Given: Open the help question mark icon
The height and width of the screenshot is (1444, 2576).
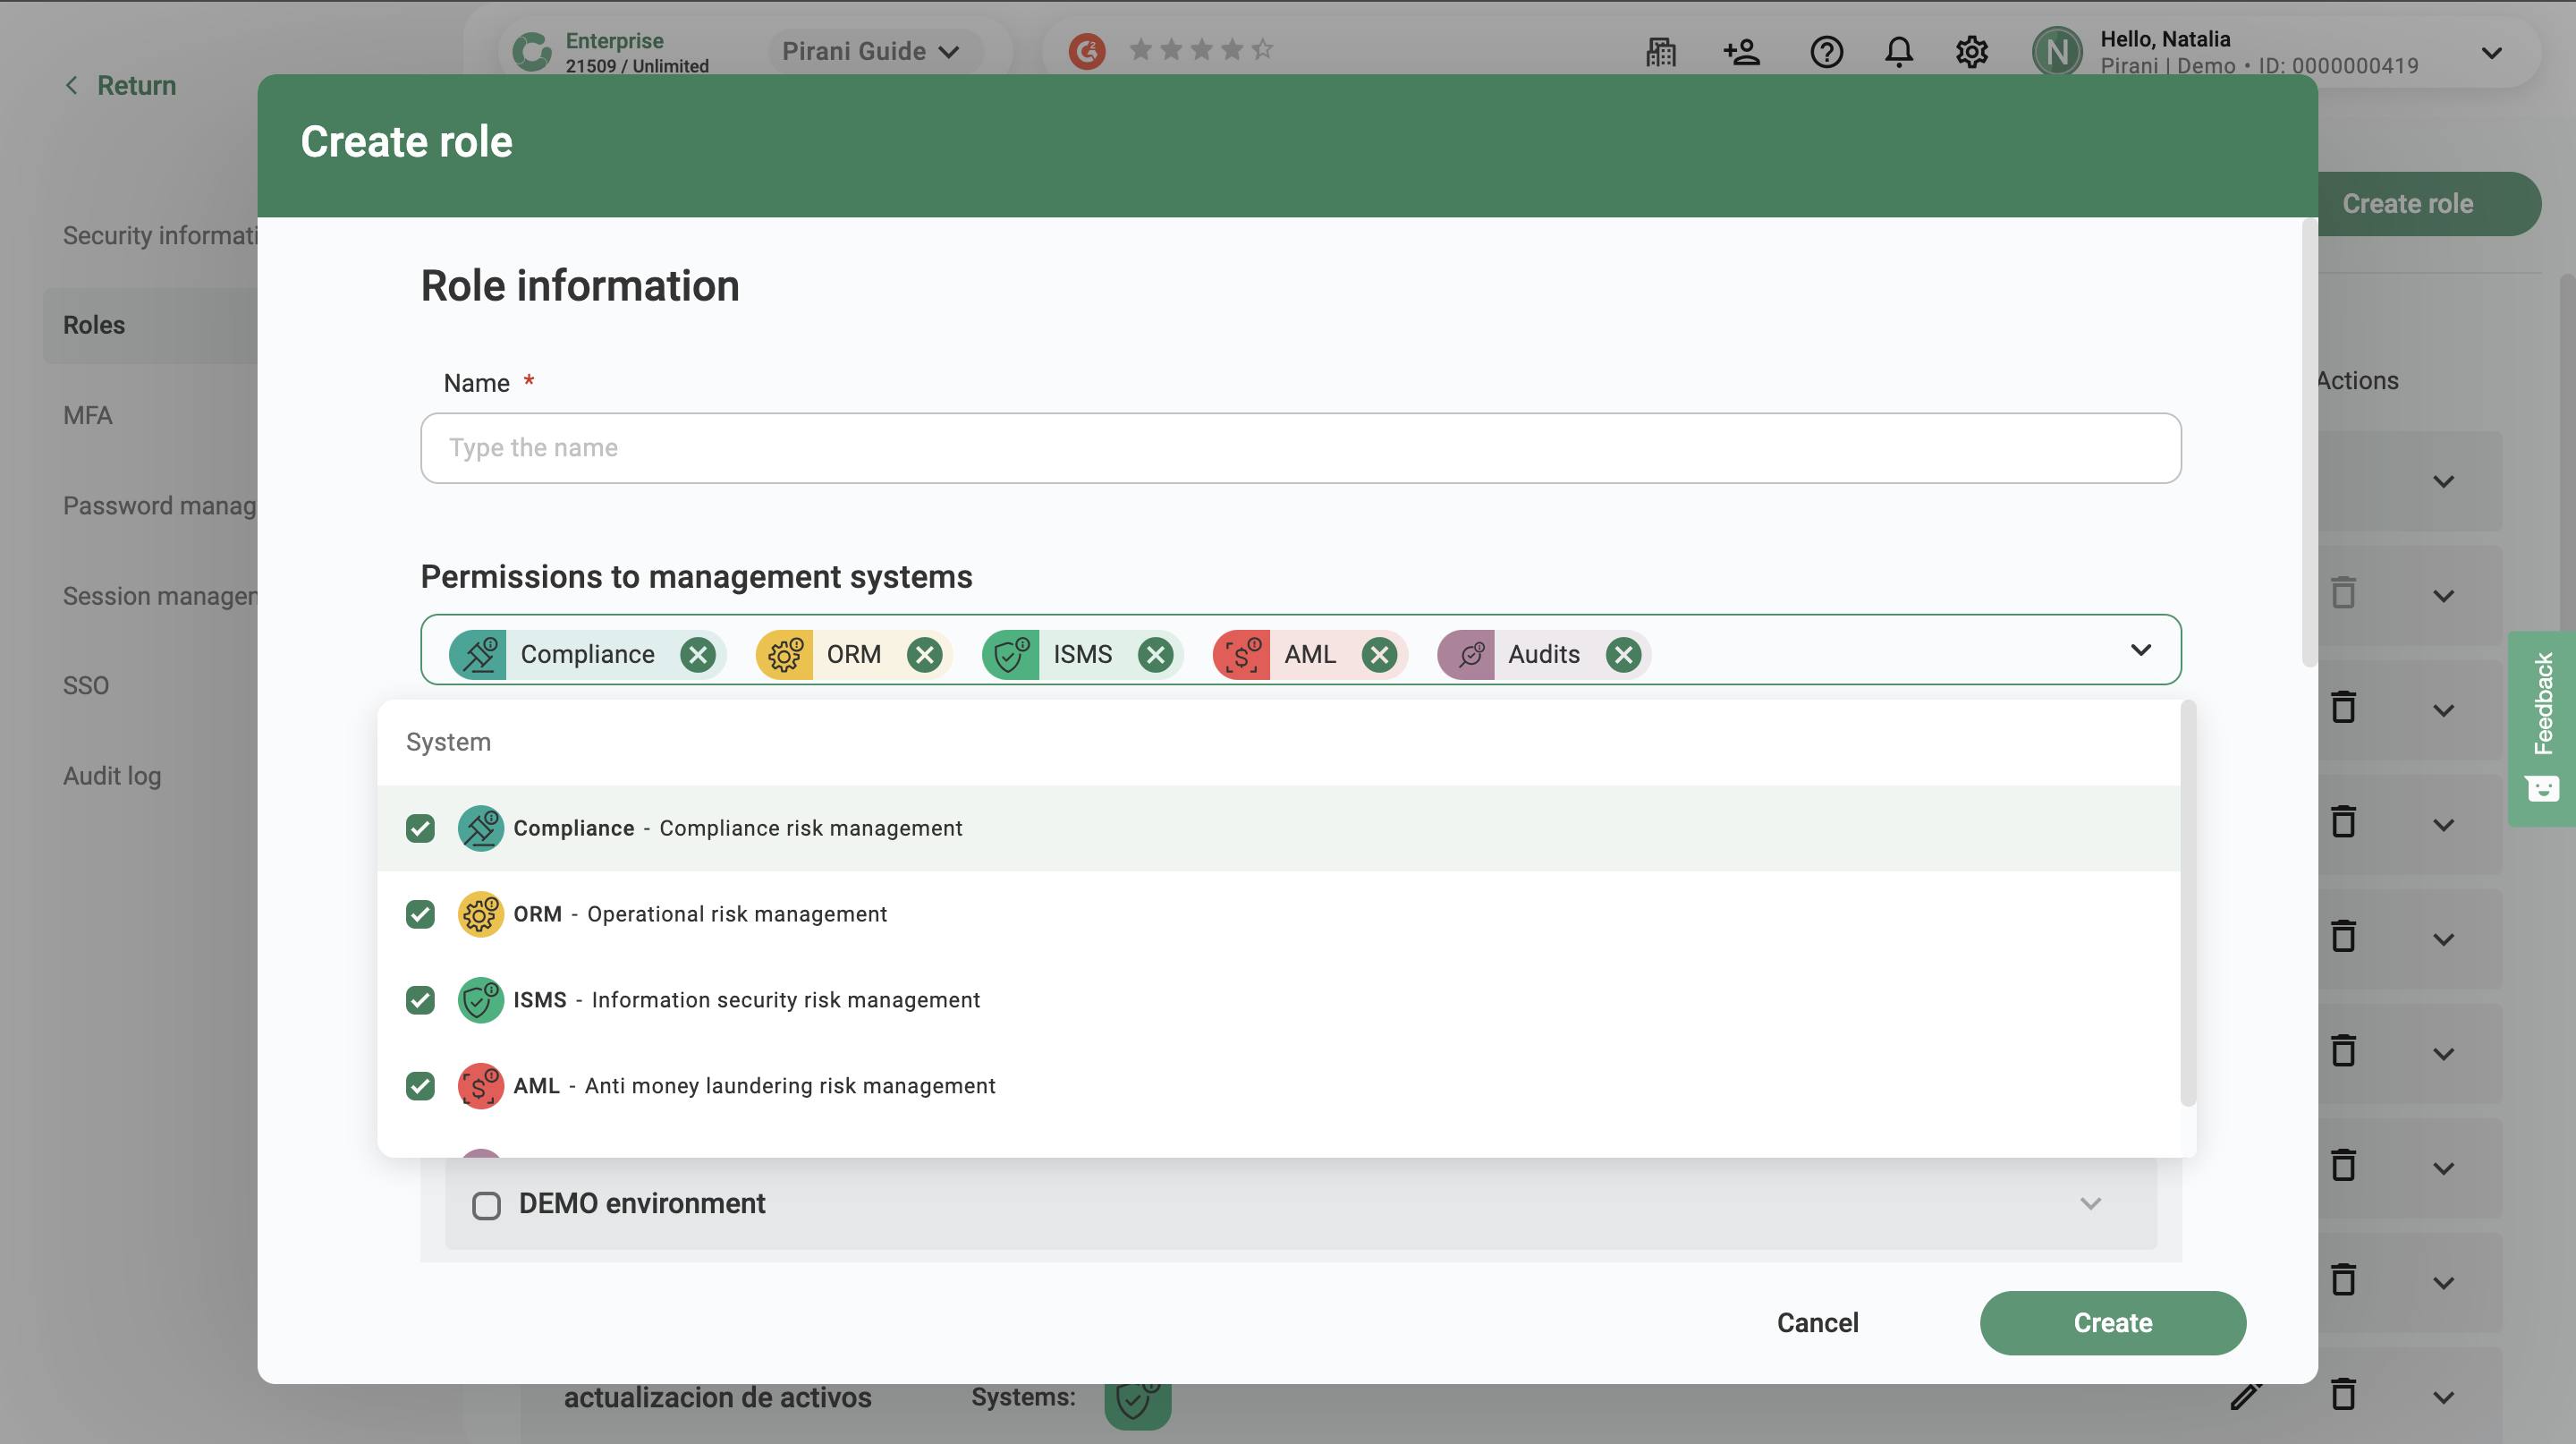Looking at the screenshot, I should (x=1826, y=51).
